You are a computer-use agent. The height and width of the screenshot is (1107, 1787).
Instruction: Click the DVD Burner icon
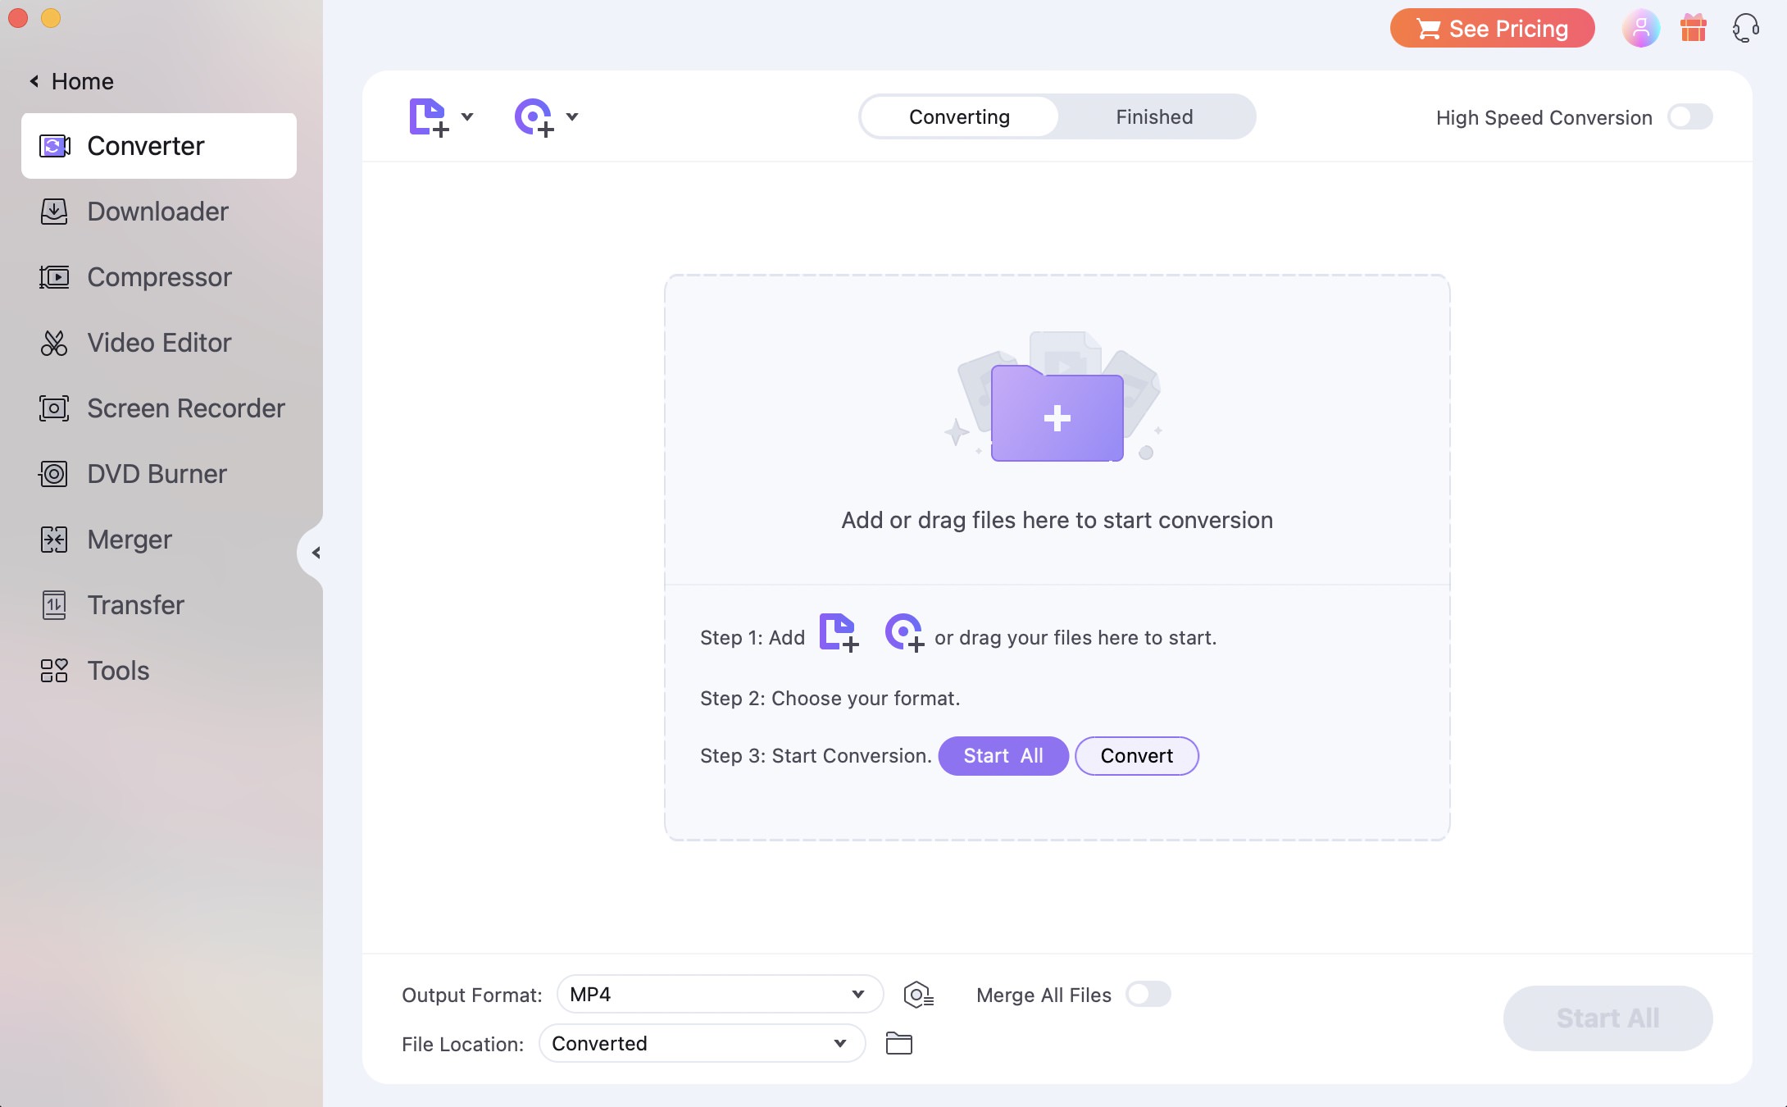[x=52, y=472]
